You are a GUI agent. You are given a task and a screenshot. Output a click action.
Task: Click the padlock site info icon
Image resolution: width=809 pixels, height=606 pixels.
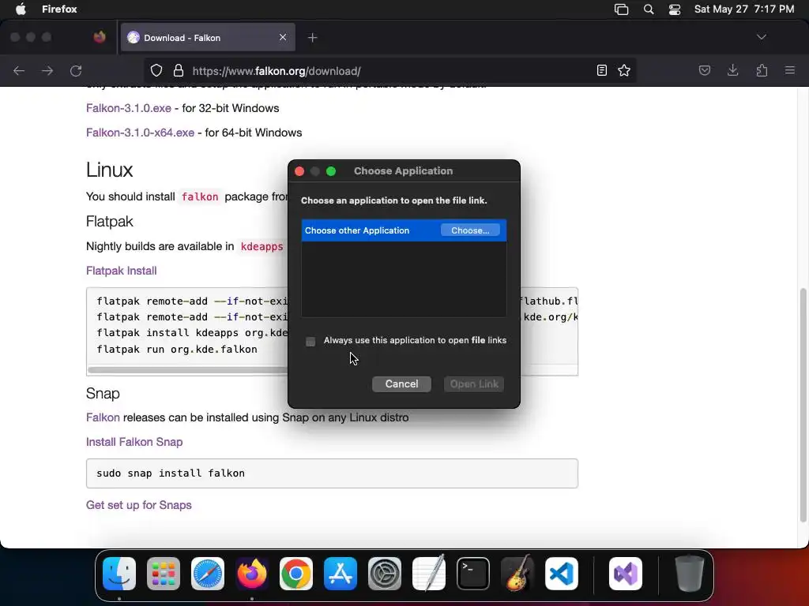(179, 70)
